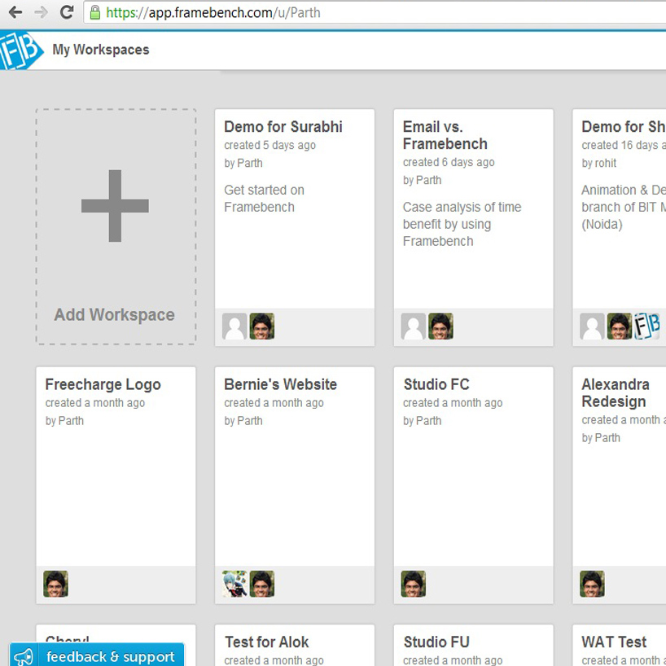The height and width of the screenshot is (666, 666).
Task: Click Parth's avatar in Freecharge Logo card
Action: [55, 584]
